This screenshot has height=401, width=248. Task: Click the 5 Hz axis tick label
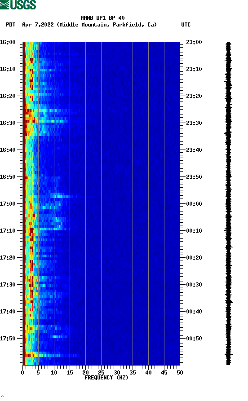tap(38, 373)
